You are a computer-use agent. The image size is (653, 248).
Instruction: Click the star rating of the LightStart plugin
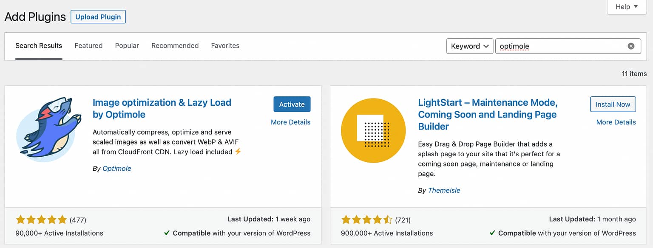click(x=366, y=220)
